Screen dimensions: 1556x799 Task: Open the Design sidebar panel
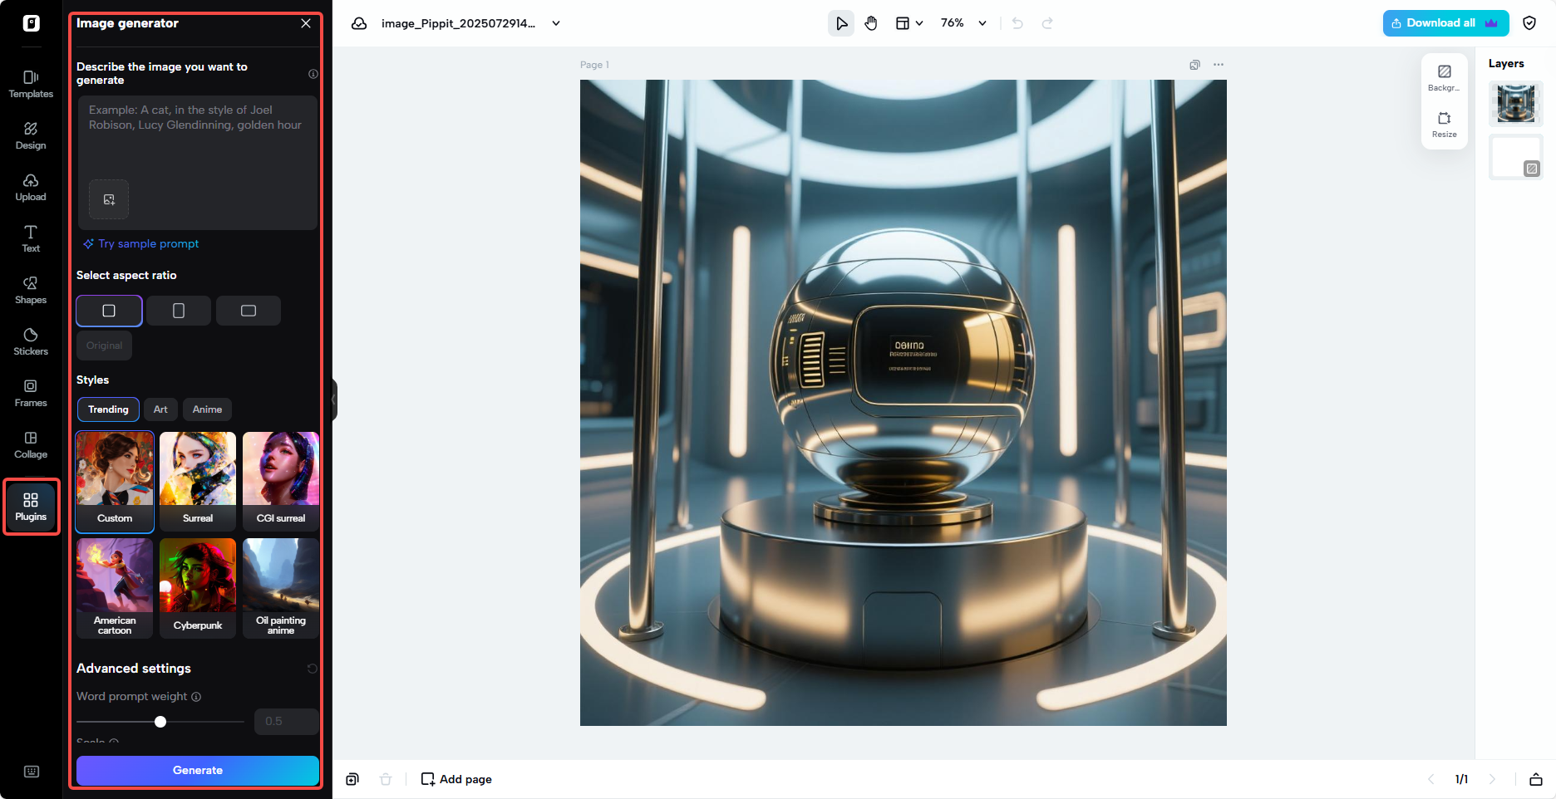[x=31, y=135]
